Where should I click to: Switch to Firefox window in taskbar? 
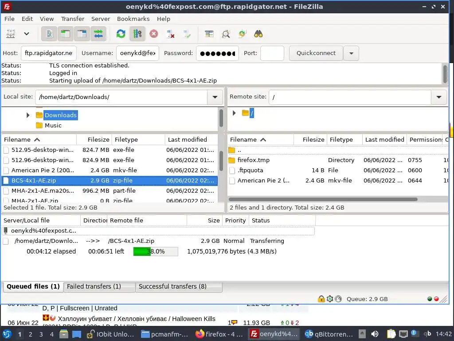[x=219, y=334]
